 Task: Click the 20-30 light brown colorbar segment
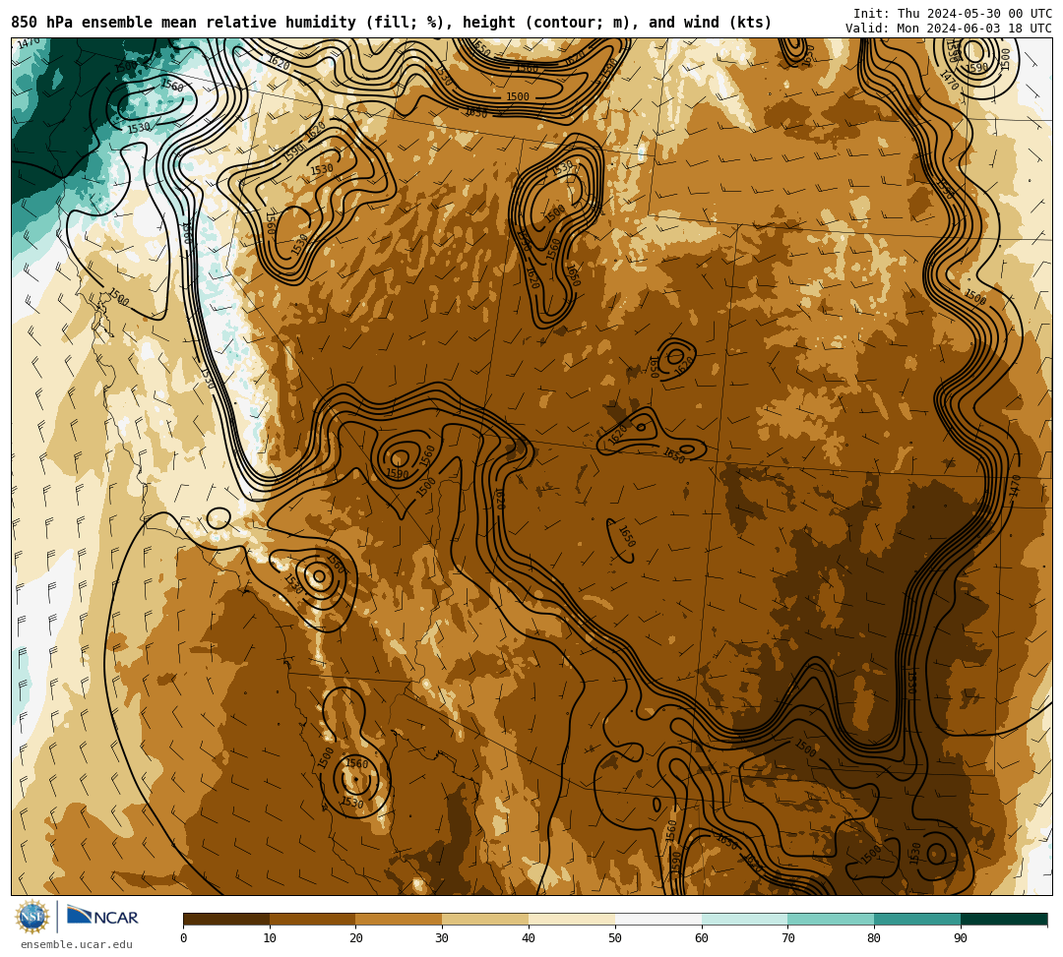[400, 919]
